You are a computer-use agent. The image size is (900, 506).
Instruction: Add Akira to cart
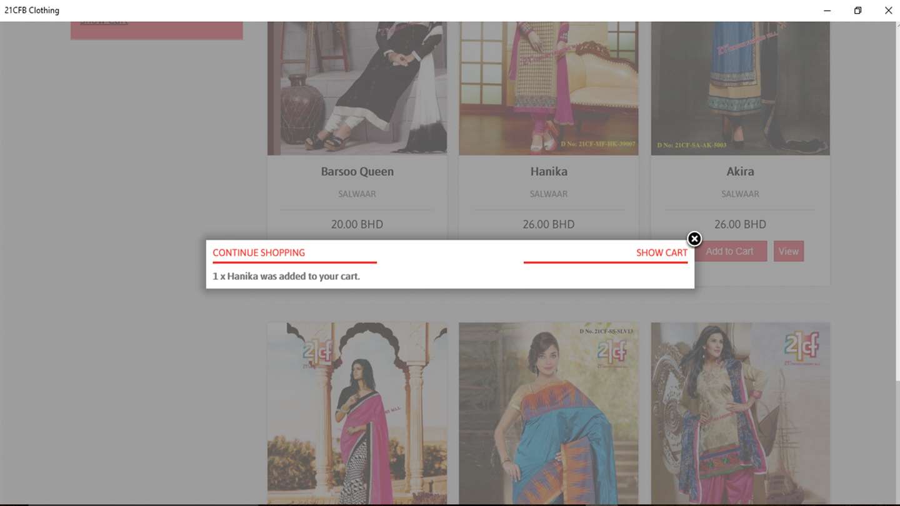pos(729,251)
